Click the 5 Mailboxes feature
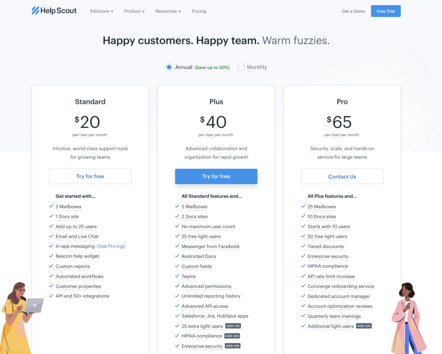The image size is (442, 354). click(195, 207)
